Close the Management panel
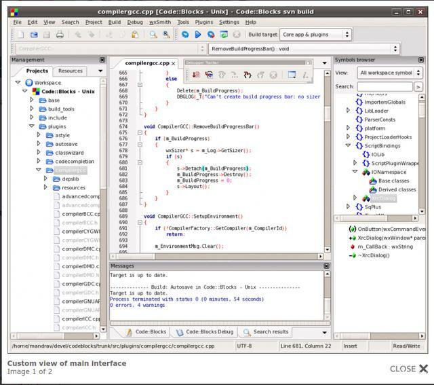This screenshot has width=434, height=385. click(102, 60)
